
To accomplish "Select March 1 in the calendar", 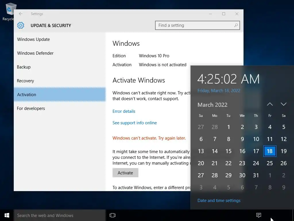I will (x=228, y=127).
